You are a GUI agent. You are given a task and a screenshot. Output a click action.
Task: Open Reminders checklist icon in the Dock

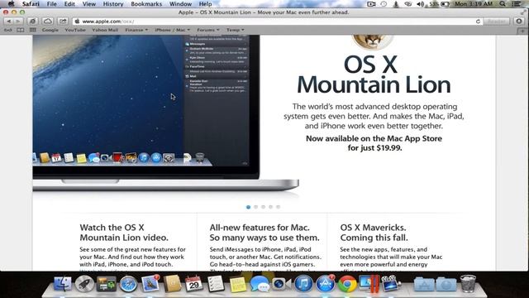click(216, 284)
